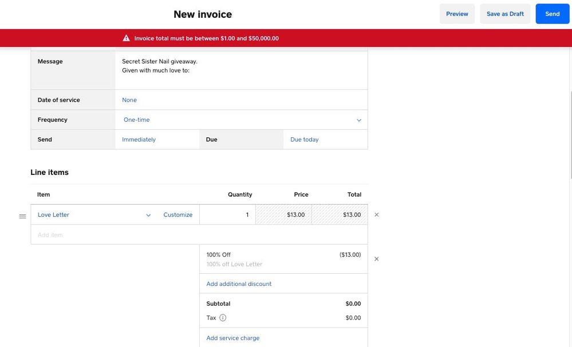Click the invoice total error message text

click(207, 38)
